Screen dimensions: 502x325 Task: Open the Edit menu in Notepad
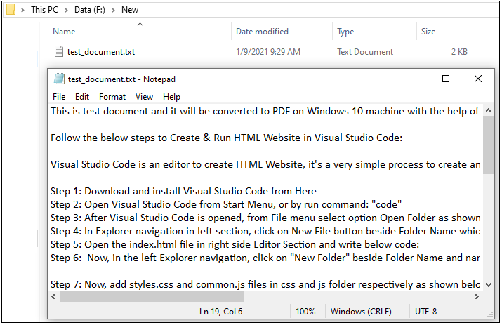click(82, 97)
